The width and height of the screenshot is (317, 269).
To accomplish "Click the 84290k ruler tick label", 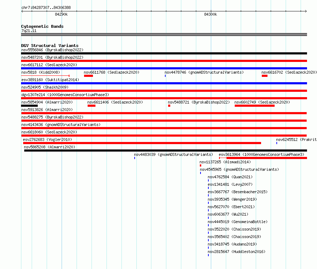I will point(61,14).
